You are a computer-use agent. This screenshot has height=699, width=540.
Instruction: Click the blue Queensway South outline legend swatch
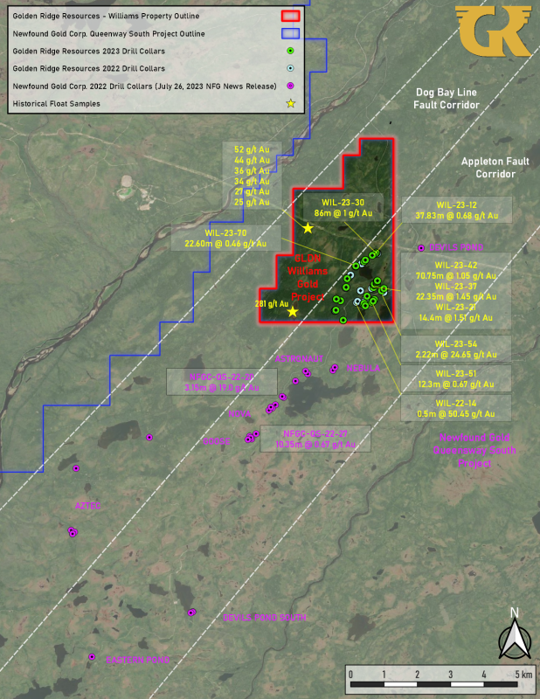point(290,33)
